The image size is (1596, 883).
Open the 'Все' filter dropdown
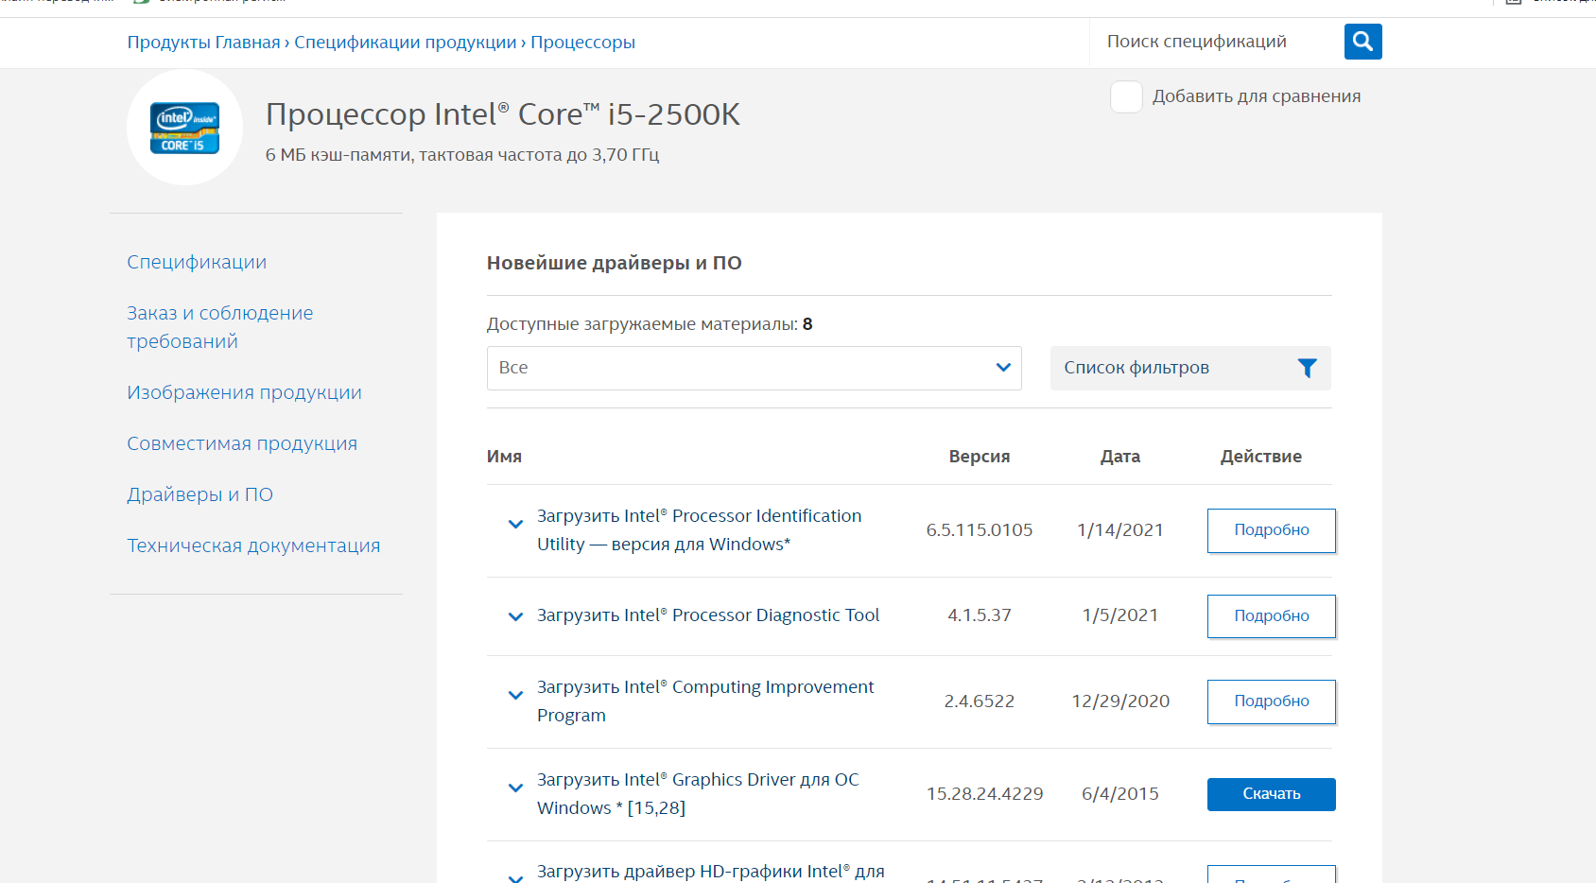pos(754,368)
